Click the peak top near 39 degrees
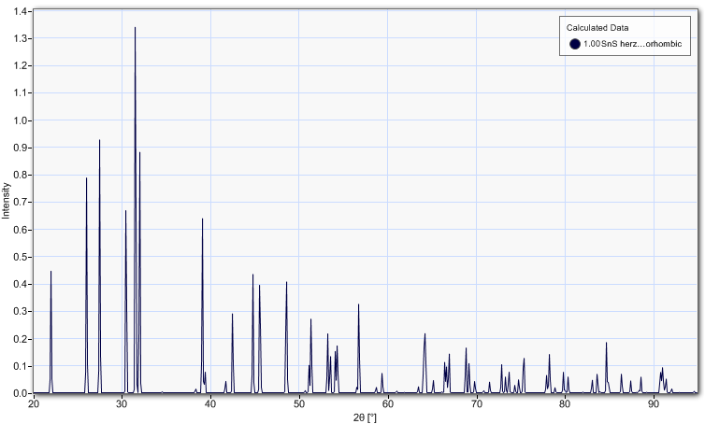The image size is (705, 424). [202, 219]
